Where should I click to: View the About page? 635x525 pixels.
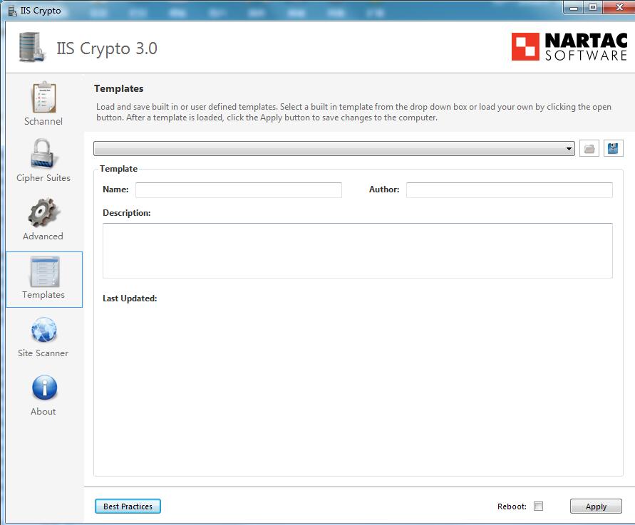pyautogui.click(x=43, y=393)
